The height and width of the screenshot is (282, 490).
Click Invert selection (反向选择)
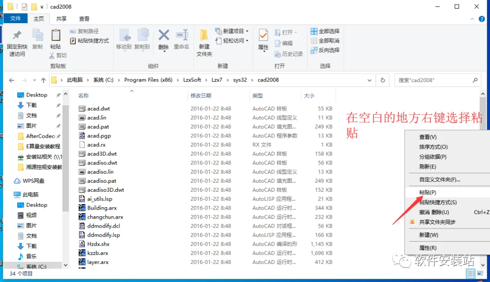(x=325, y=50)
